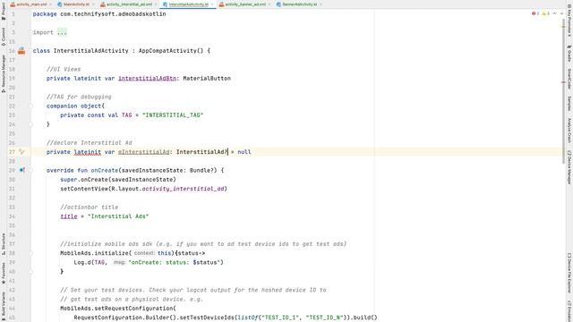Click on the underlined lateinit keyword on line 27

click(88, 152)
